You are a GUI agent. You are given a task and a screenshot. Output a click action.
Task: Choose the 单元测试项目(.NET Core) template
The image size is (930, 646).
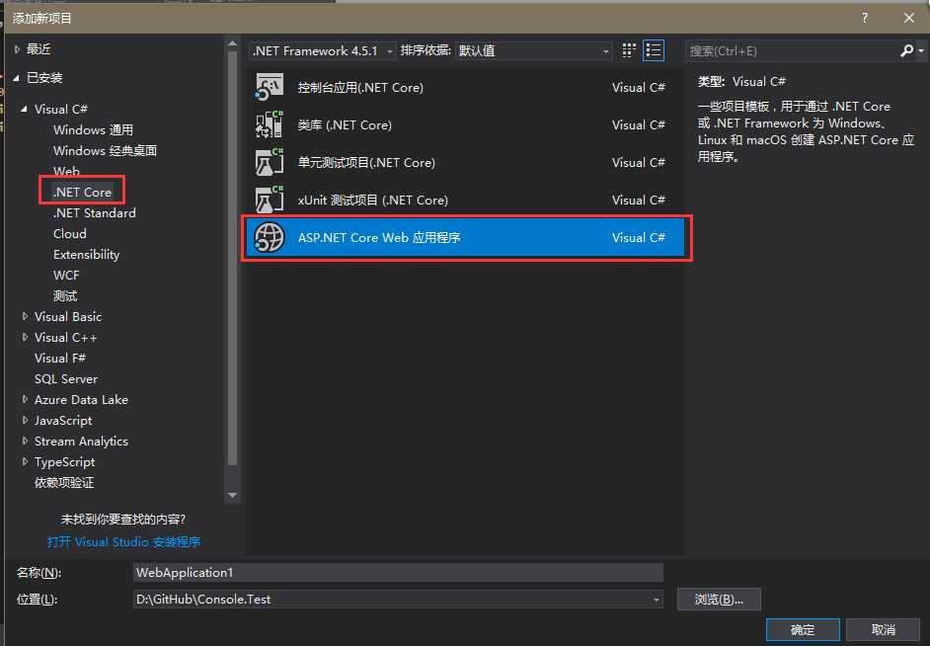coord(463,162)
